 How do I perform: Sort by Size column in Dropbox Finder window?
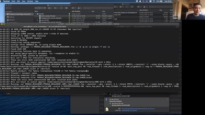tap(93, 11)
